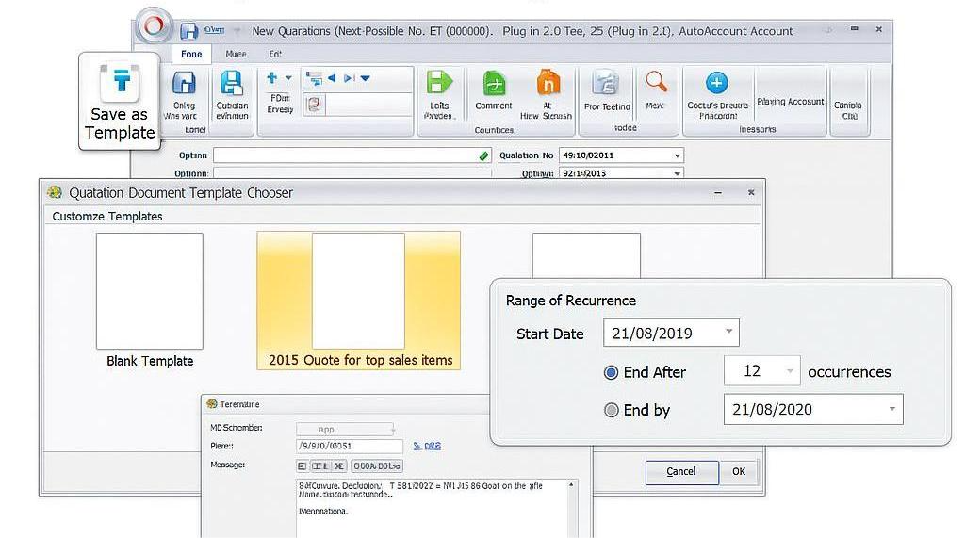This screenshot has width=965, height=538.
Task: Open the date dropdown showing 92:1/2013
Action: (677, 173)
